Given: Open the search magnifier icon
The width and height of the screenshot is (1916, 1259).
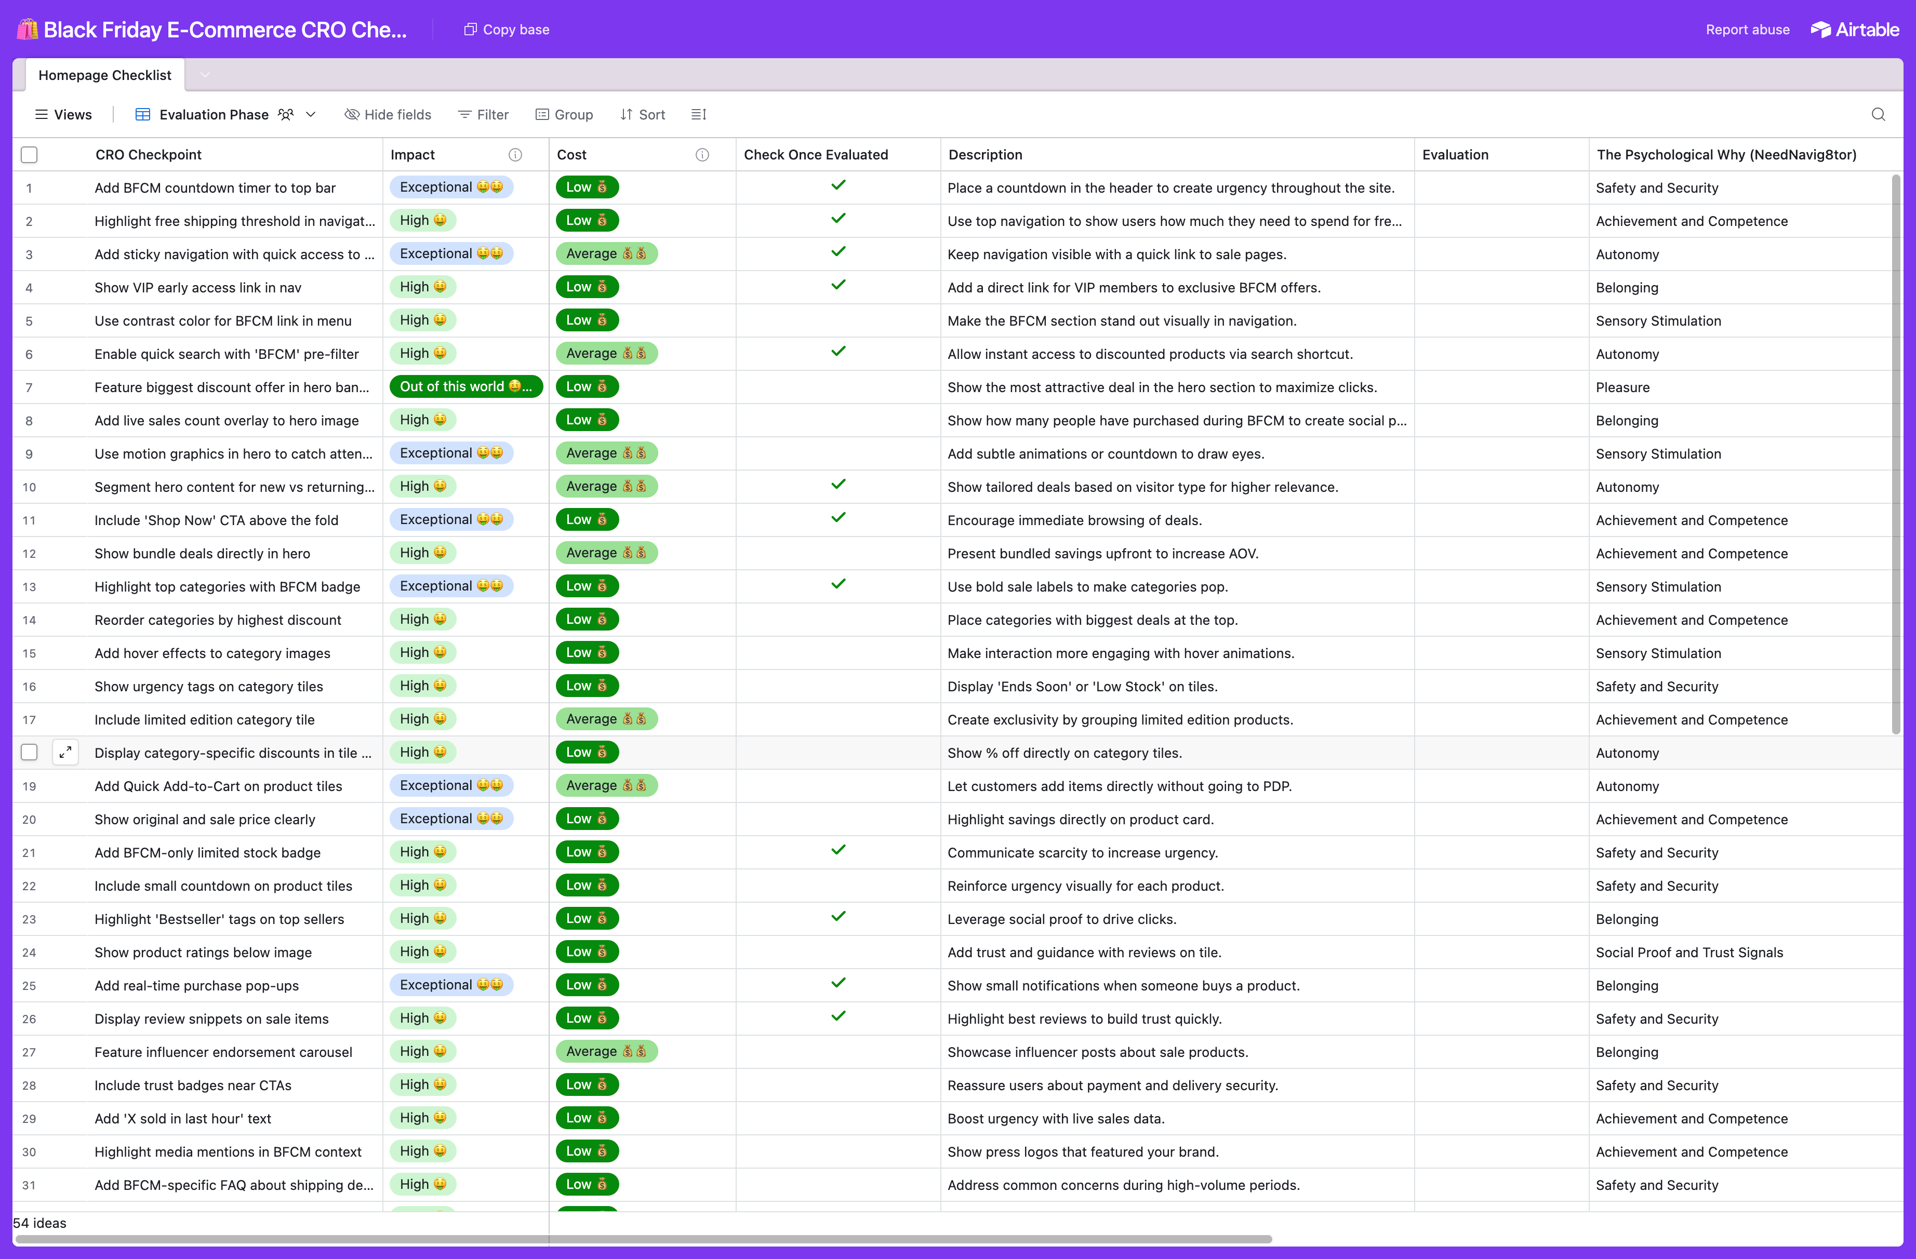Looking at the screenshot, I should (1878, 114).
